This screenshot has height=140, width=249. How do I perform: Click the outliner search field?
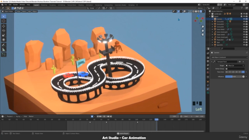226,8
